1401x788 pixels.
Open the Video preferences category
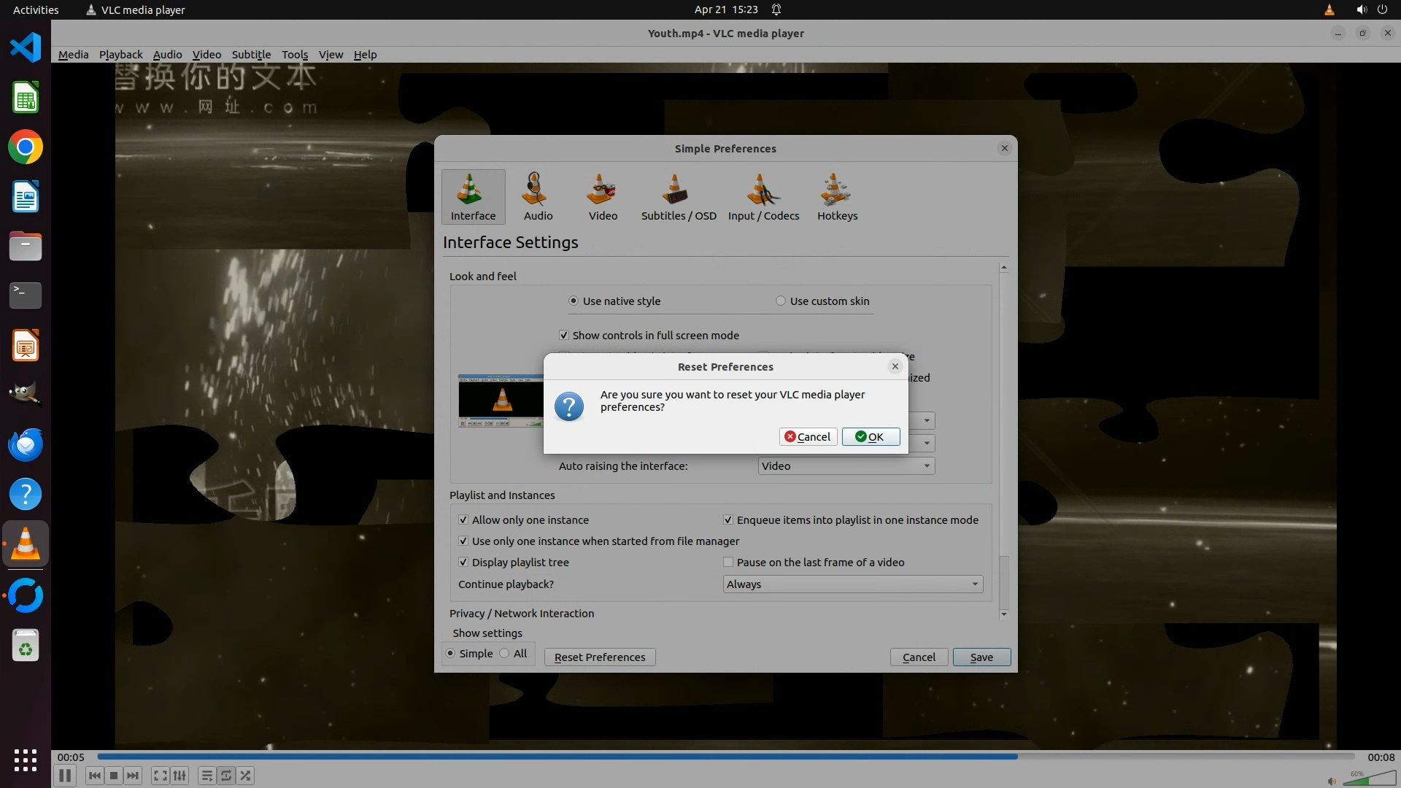point(603,196)
